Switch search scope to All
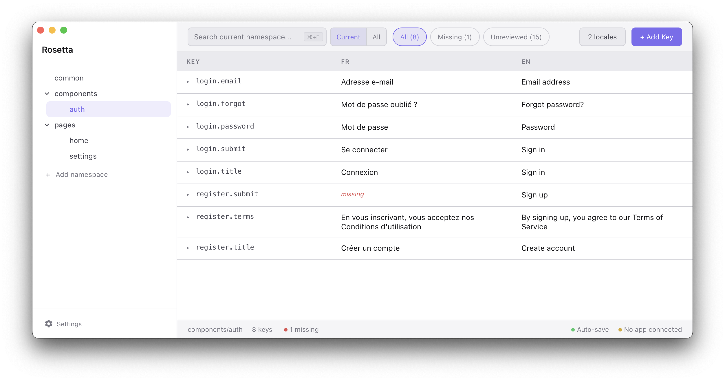This screenshot has height=381, width=725. [376, 37]
